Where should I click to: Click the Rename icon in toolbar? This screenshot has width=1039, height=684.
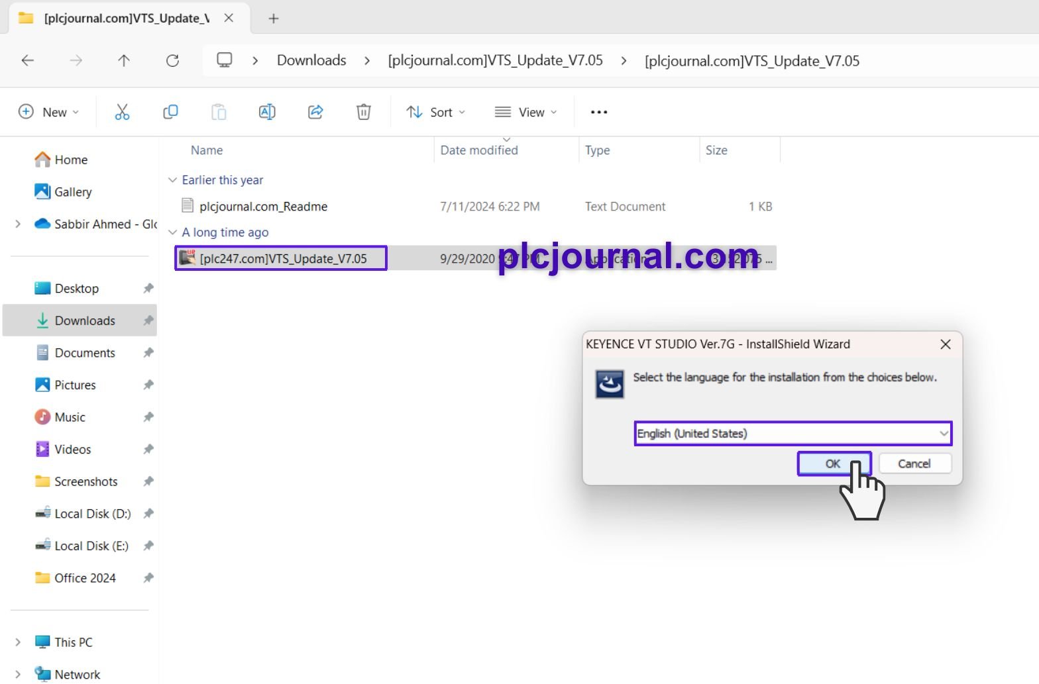267,112
